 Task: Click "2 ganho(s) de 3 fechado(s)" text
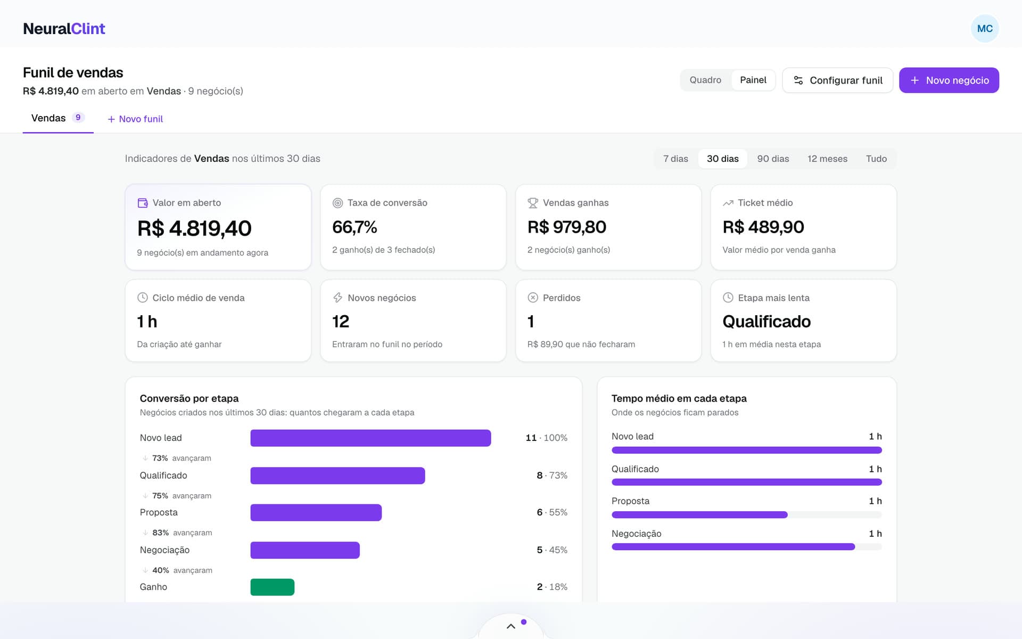click(383, 250)
